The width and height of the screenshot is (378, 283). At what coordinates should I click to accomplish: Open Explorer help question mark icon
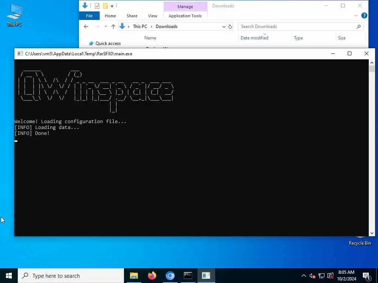coord(364,15)
